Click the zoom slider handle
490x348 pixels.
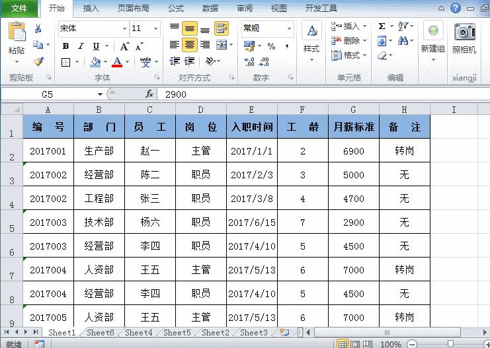450,344
